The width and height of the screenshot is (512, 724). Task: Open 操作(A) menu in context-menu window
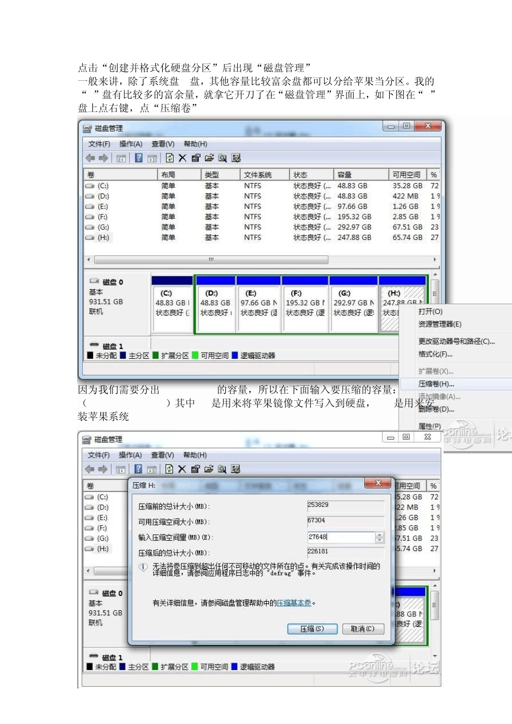130,144
